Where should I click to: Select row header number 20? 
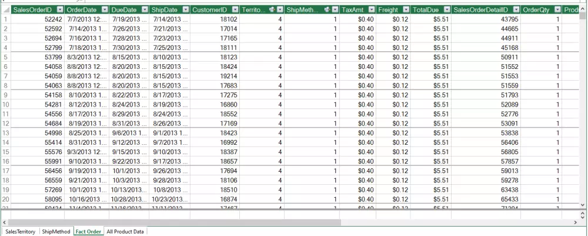(x=6, y=199)
